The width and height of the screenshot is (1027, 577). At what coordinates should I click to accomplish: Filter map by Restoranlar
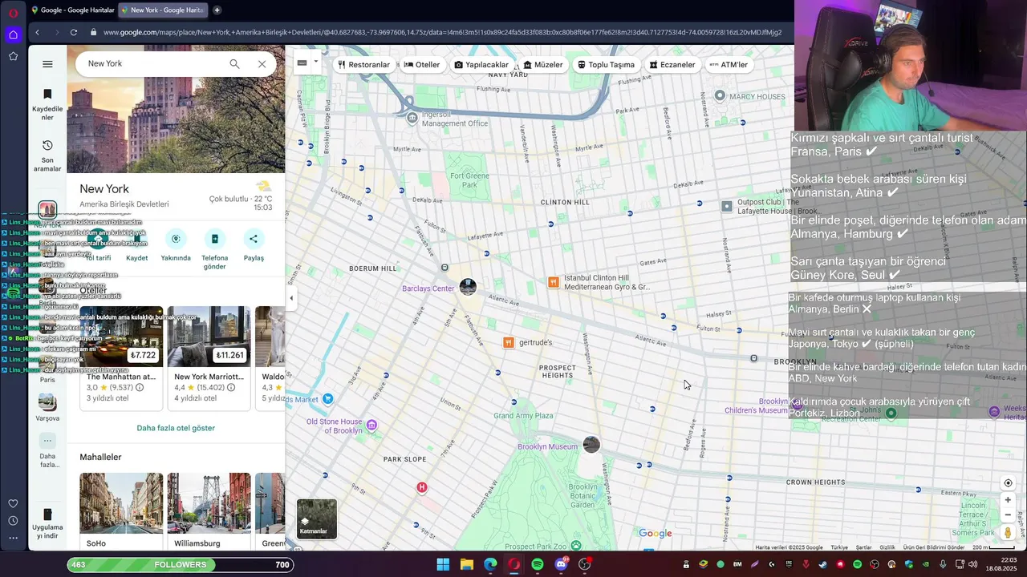click(363, 65)
